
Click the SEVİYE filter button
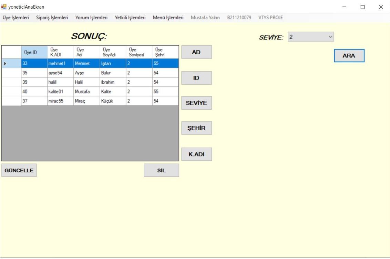196,103
